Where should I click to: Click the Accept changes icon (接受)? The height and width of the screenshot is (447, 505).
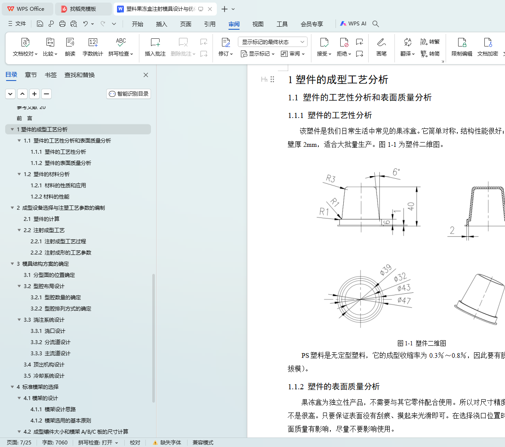coord(324,47)
